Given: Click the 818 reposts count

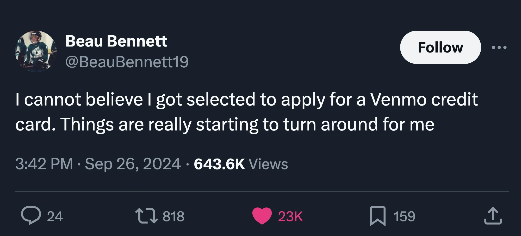Looking at the screenshot, I should (x=173, y=216).
